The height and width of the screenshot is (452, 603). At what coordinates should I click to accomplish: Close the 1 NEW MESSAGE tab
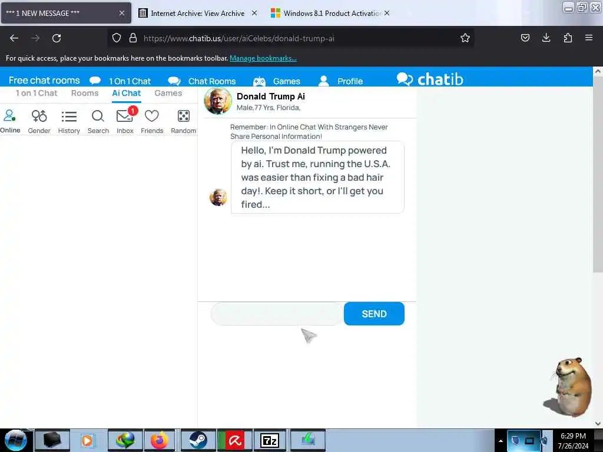tap(122, 13)
